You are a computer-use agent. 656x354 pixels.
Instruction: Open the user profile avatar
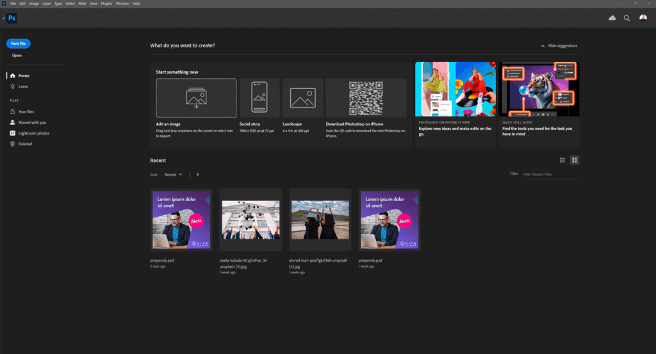point(643,18)
